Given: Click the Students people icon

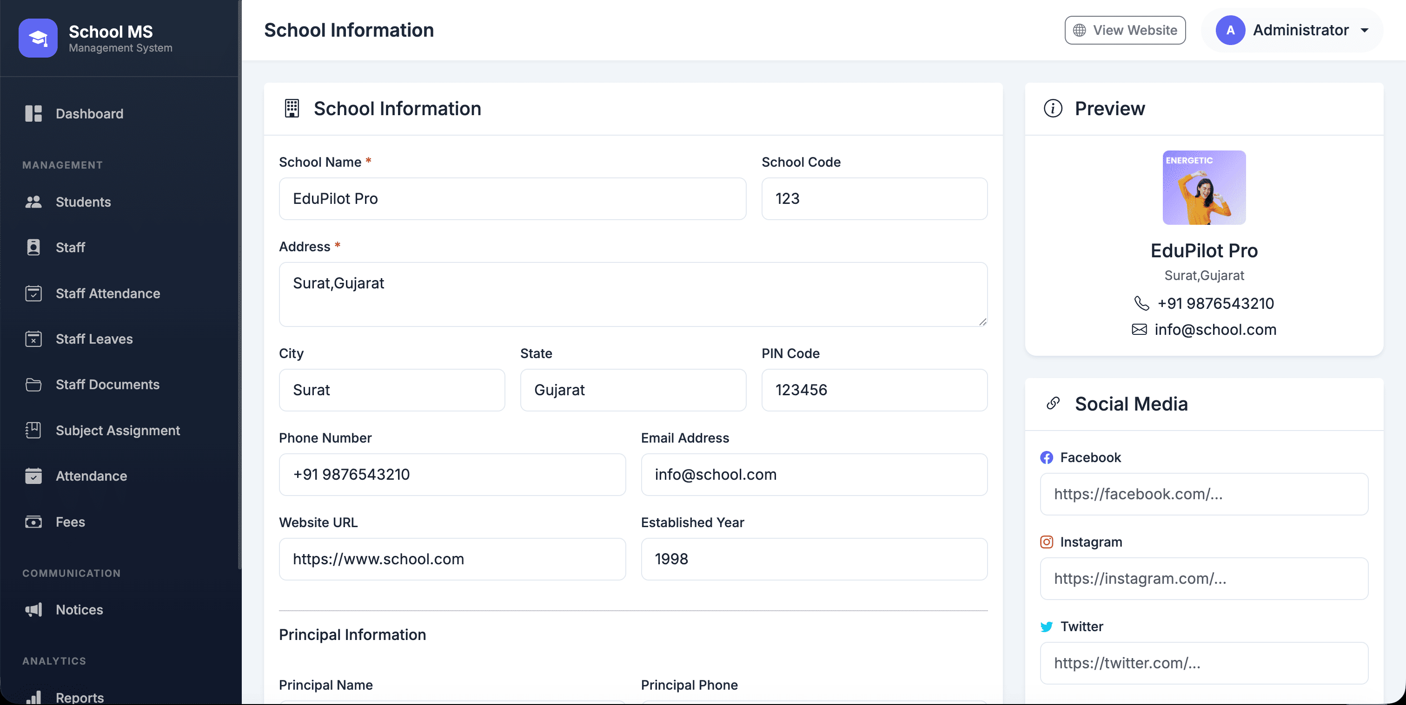Looking at the screenshot, I should [x=33, y=202].
